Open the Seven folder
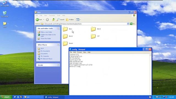The width and height of the screenshot is (176, 99). 68,43
